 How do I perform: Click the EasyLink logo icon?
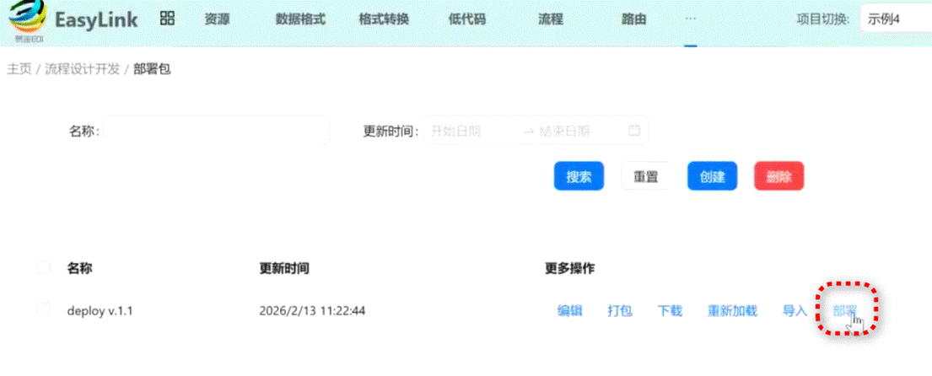pyautogui.click(x=30, y=20)
